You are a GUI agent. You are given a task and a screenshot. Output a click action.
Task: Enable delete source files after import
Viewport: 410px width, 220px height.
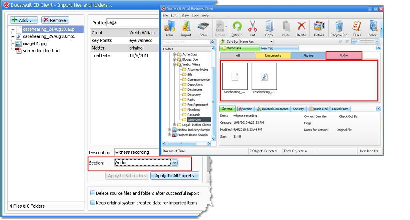tap(93, 193)
